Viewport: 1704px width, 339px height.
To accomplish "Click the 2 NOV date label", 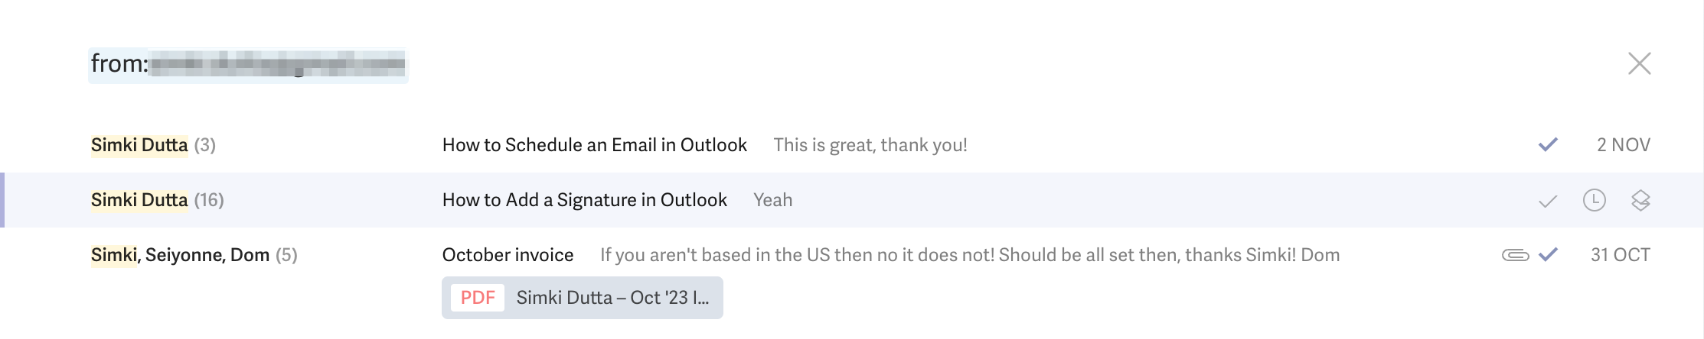I will tap(1623, 145).
